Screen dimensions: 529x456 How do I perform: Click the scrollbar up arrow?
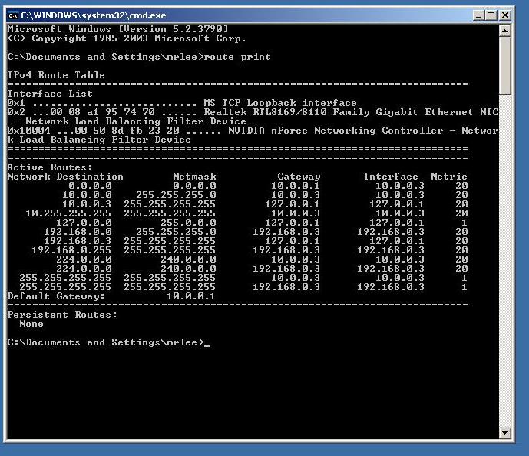504,31
